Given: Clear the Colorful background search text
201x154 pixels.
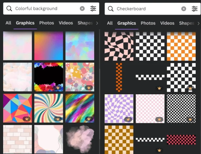Looking at the screenshot, I should coord(82,8).
